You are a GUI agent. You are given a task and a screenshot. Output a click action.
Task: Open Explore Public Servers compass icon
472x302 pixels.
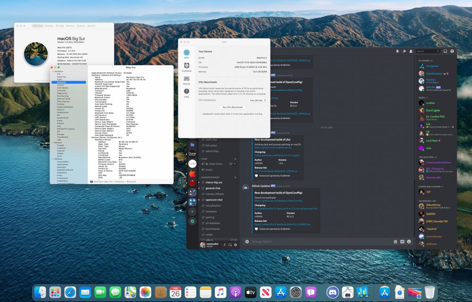[193, 221]
